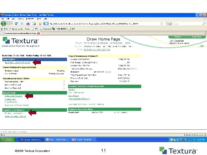Open the Invoice link under Draw Documents
The height and width of the screenshot is (155, 207).
point(72,90)
